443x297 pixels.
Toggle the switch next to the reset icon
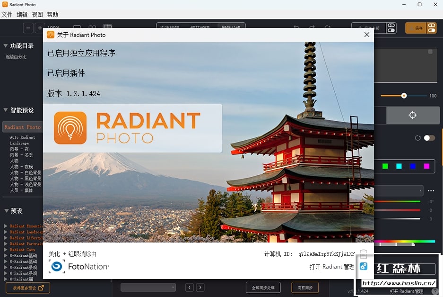coord(429,138)
